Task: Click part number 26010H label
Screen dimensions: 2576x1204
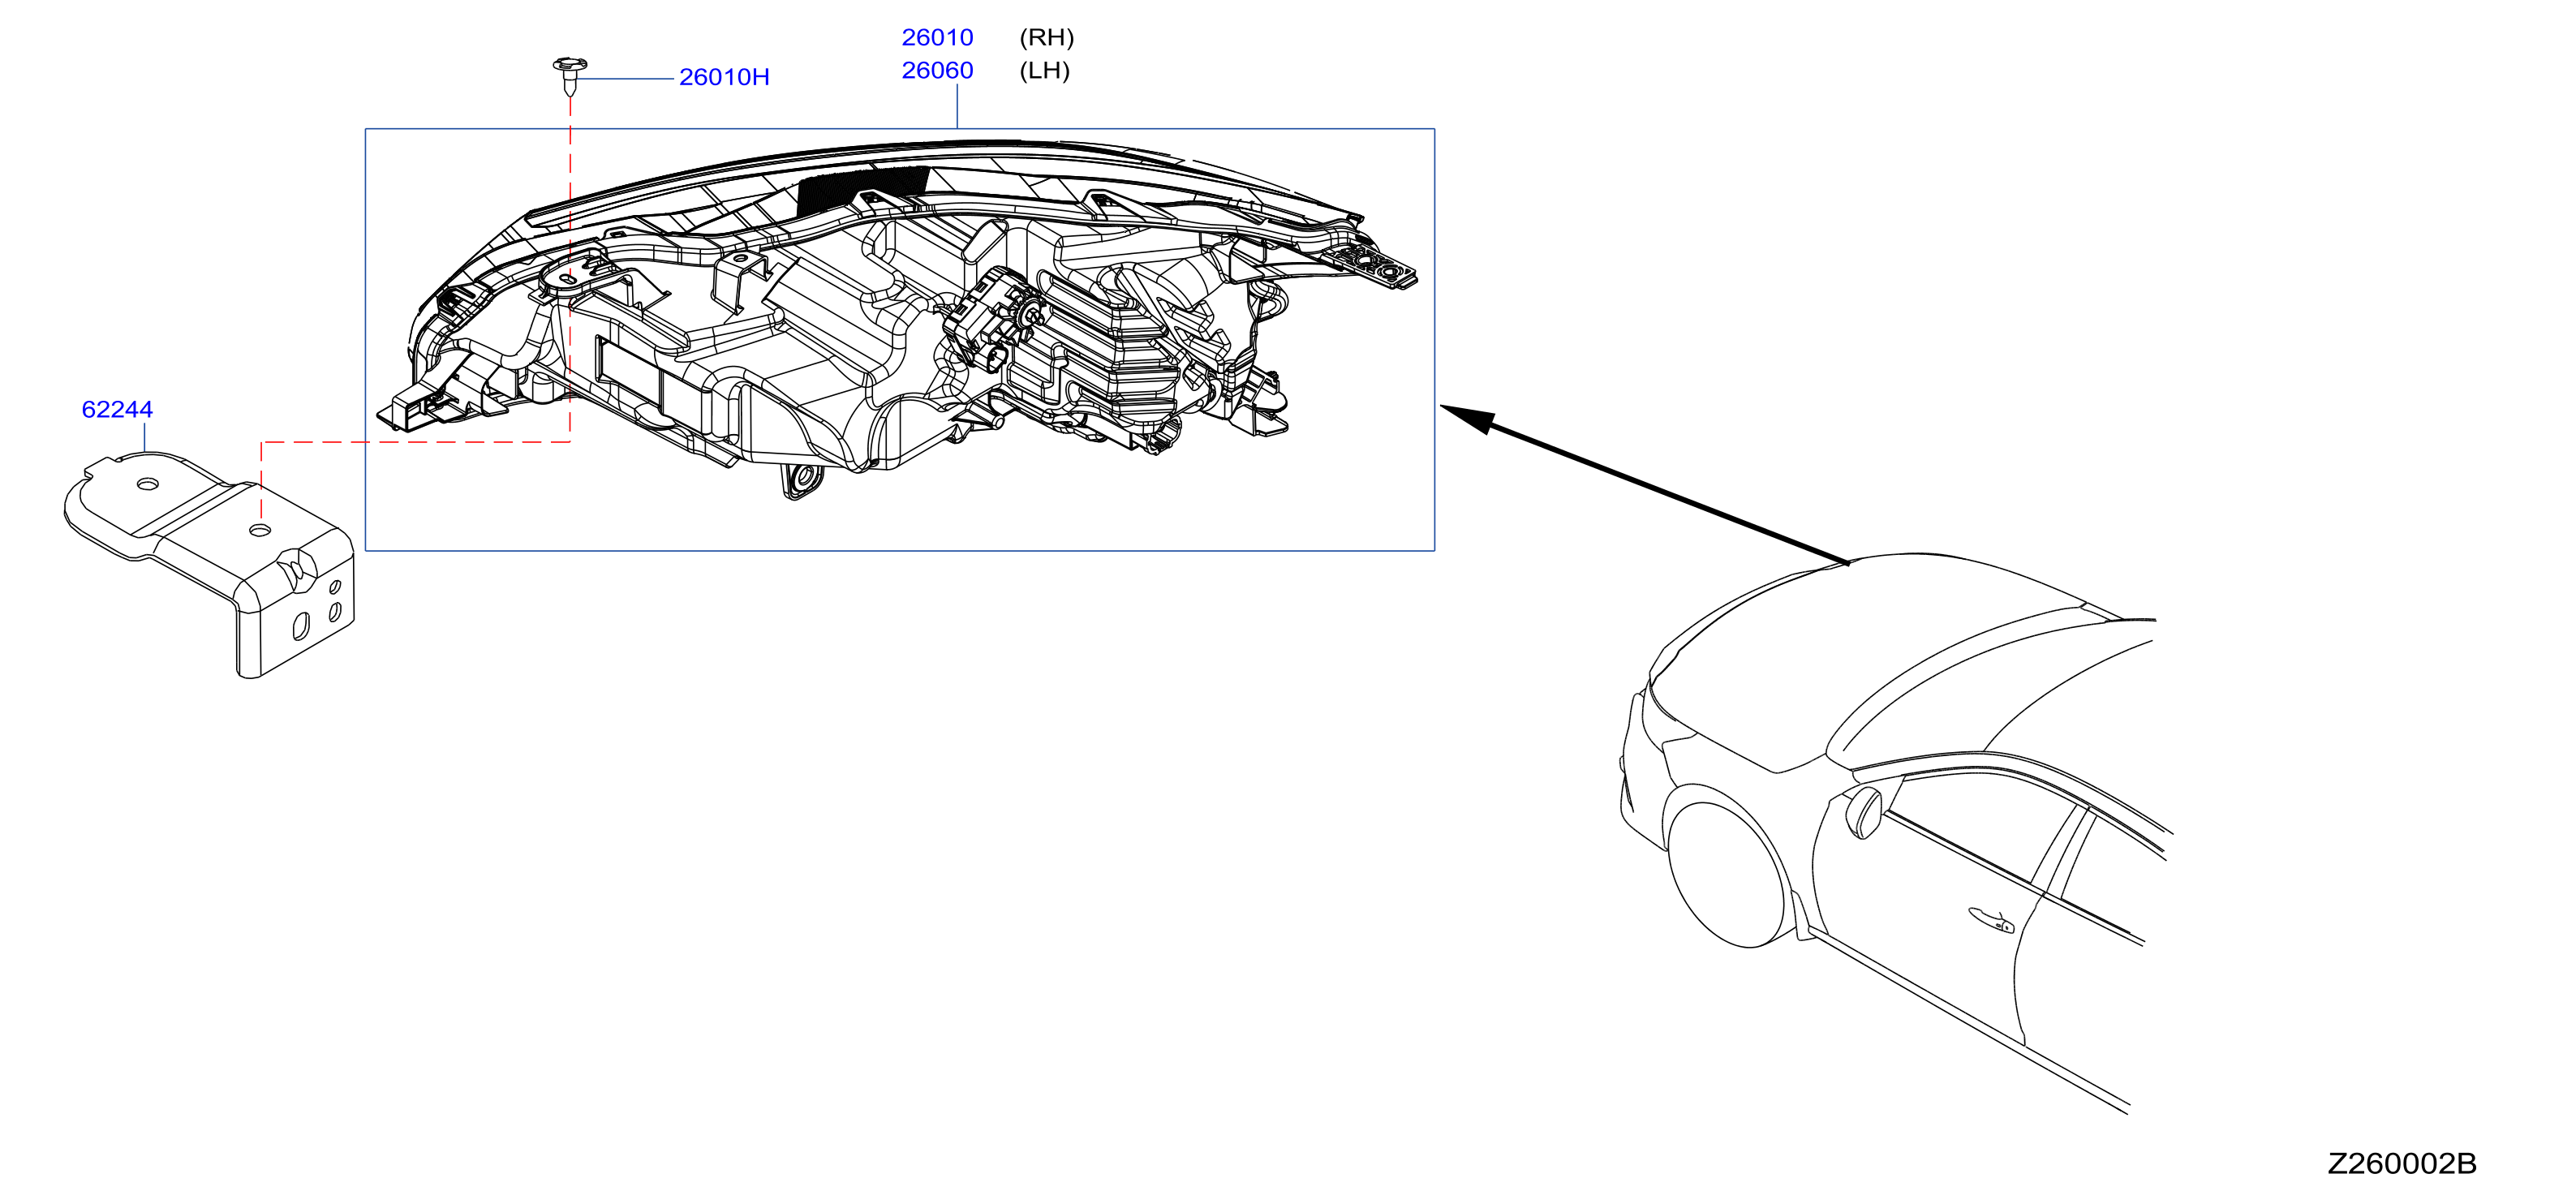Action: [x=724, y=77]
